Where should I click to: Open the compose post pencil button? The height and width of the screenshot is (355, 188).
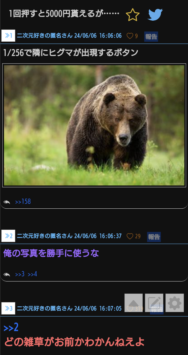point(154,303)
